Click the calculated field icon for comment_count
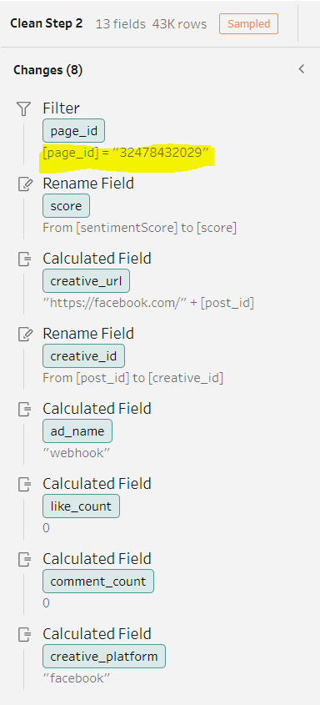Viewport: 320px width, 705px height. click(x=25, y=559)
